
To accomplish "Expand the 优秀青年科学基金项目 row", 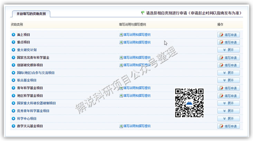I will (x=228, y=111).
